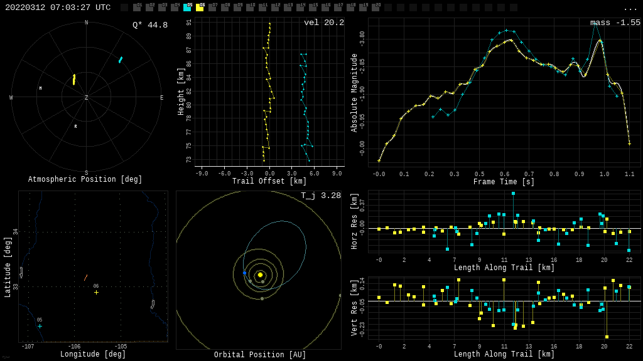Screen dimensions: 643x361
Task: Click the yellow Sun in orbital plot
Action: point(260,275)
